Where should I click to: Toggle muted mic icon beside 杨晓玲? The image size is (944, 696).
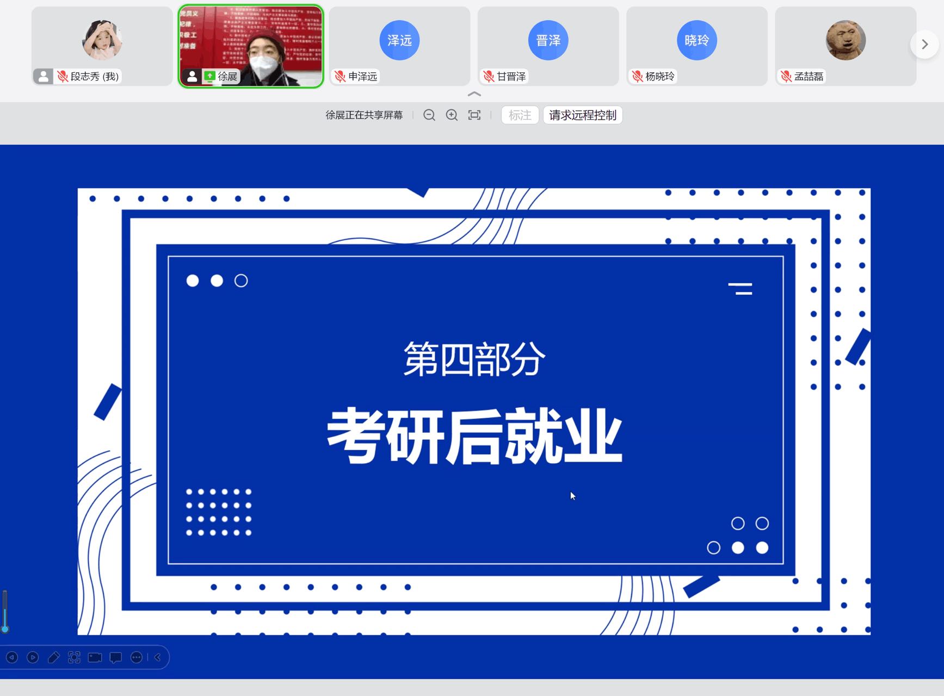pos(637,77)
